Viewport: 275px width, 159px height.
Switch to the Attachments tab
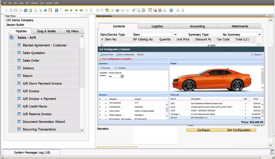[240, 26]
